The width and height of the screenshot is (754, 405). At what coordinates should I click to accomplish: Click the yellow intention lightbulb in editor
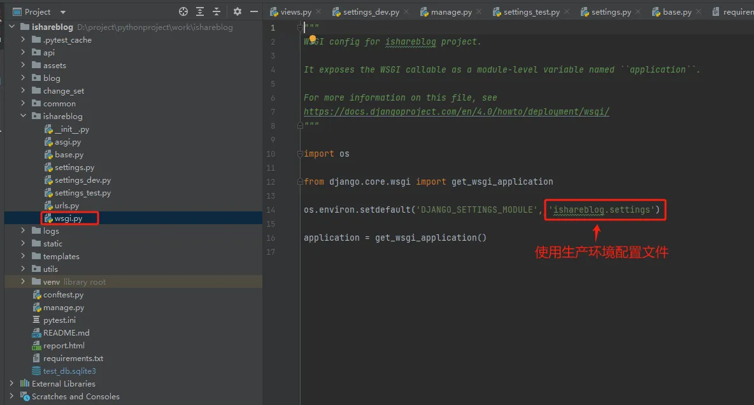tap(313, 39)
